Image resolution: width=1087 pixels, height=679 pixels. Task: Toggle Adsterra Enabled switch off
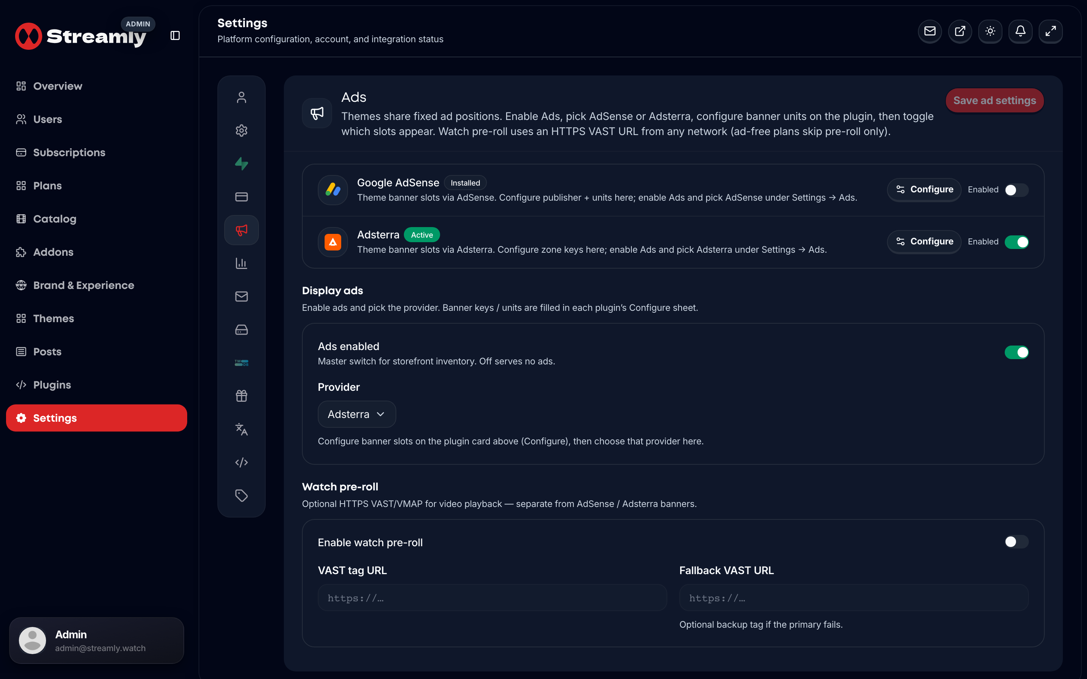1016,242
